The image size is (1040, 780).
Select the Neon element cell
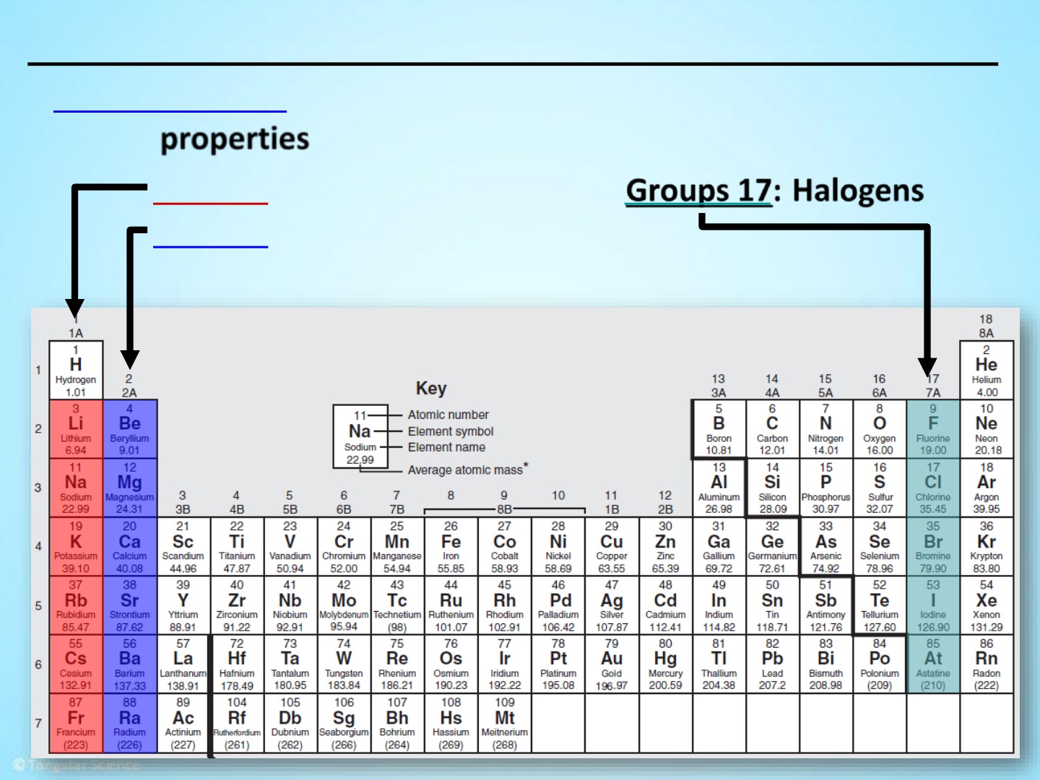tap(987, 429)
